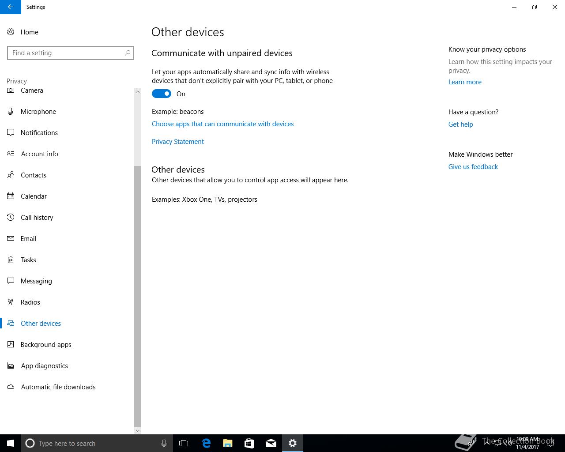Click the Call history clock icon
This screenshot has height=452, width=565.
click(x=11, y=217)
